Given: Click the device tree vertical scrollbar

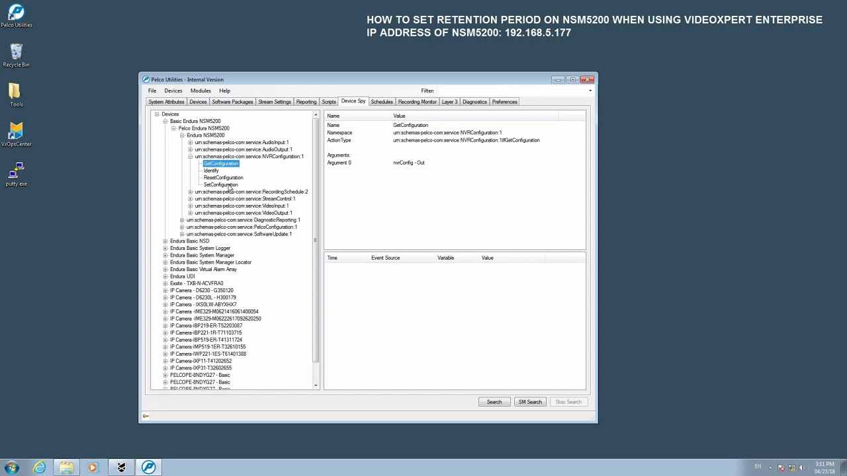Looking at the screenshot, I should [316, 241].
